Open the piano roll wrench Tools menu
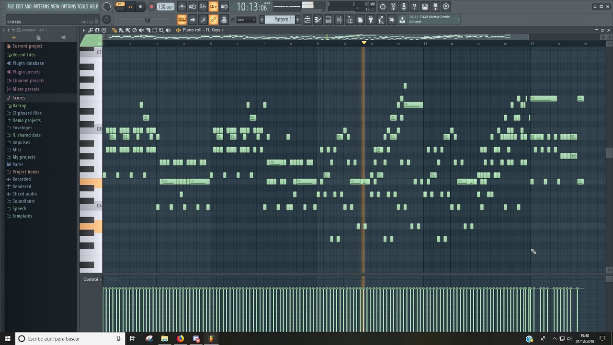This screenshot has width=613, height=345. [91, 30]
